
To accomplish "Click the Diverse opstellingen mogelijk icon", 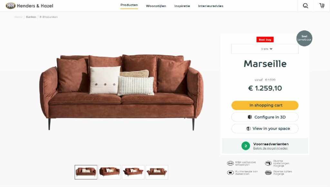I will [x=268, y=163].
